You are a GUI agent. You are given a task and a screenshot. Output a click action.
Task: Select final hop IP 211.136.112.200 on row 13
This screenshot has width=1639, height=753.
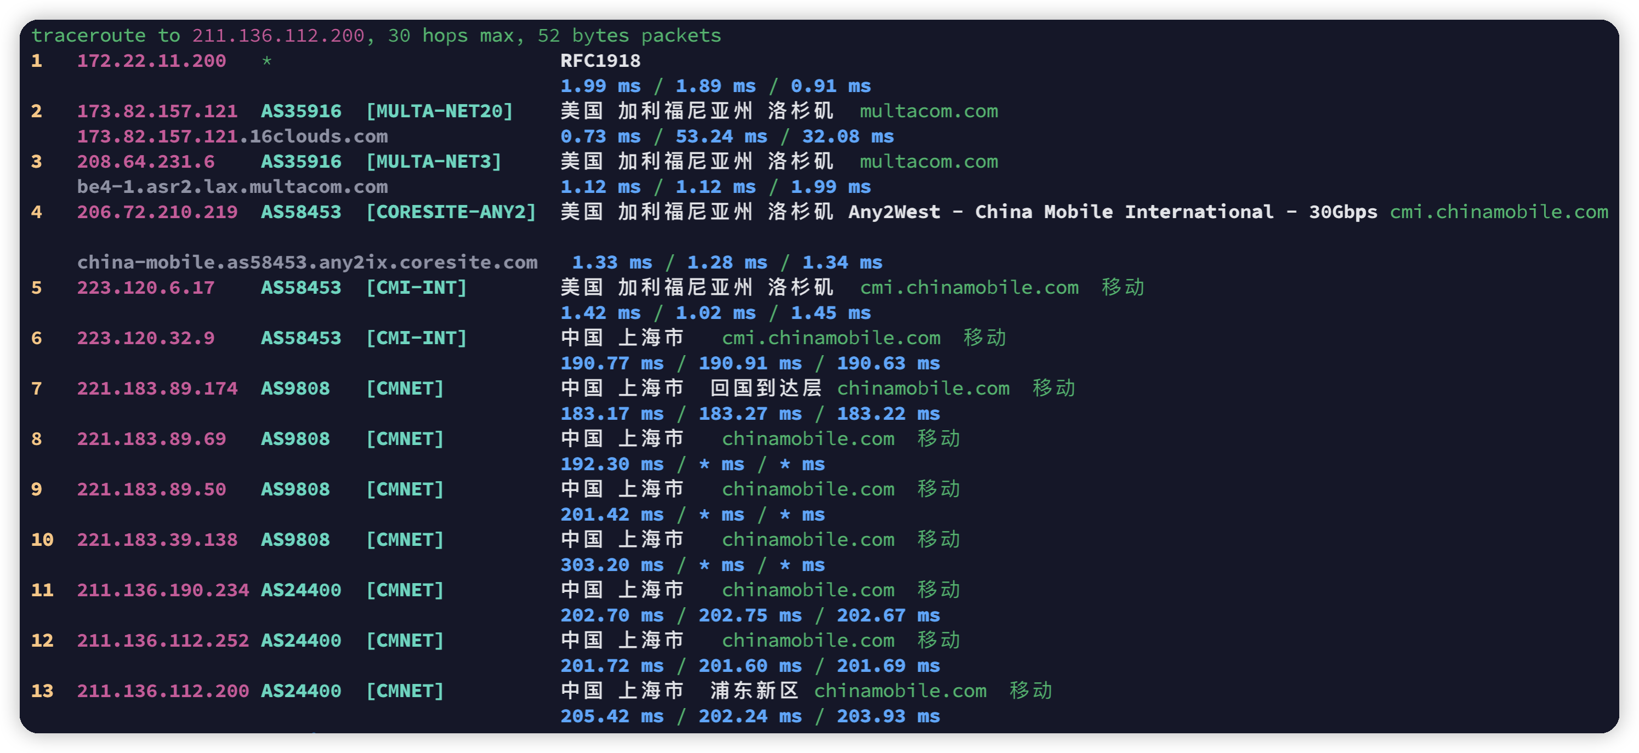163,691
